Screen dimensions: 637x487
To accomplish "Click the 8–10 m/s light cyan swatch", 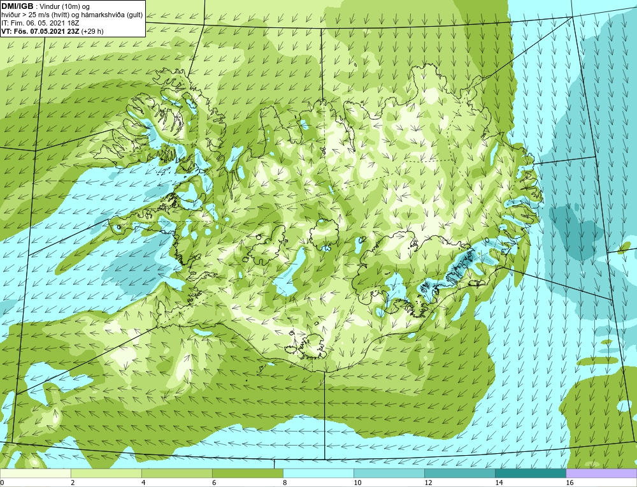I will coord(318,473).
